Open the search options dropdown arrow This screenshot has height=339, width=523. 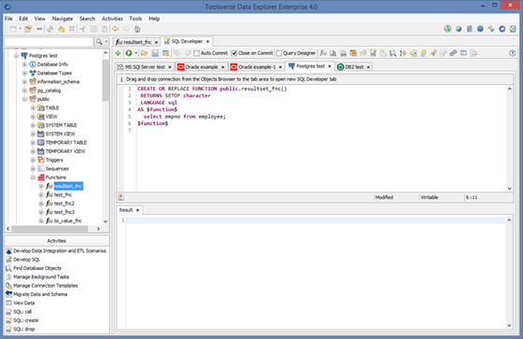(x=106, y=42)
